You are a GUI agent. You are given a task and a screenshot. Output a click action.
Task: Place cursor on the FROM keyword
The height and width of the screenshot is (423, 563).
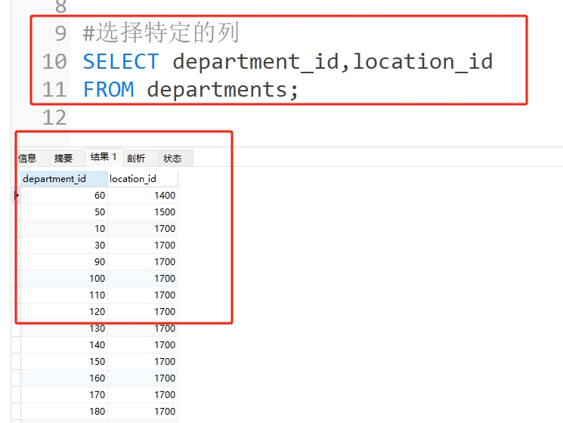108,89
